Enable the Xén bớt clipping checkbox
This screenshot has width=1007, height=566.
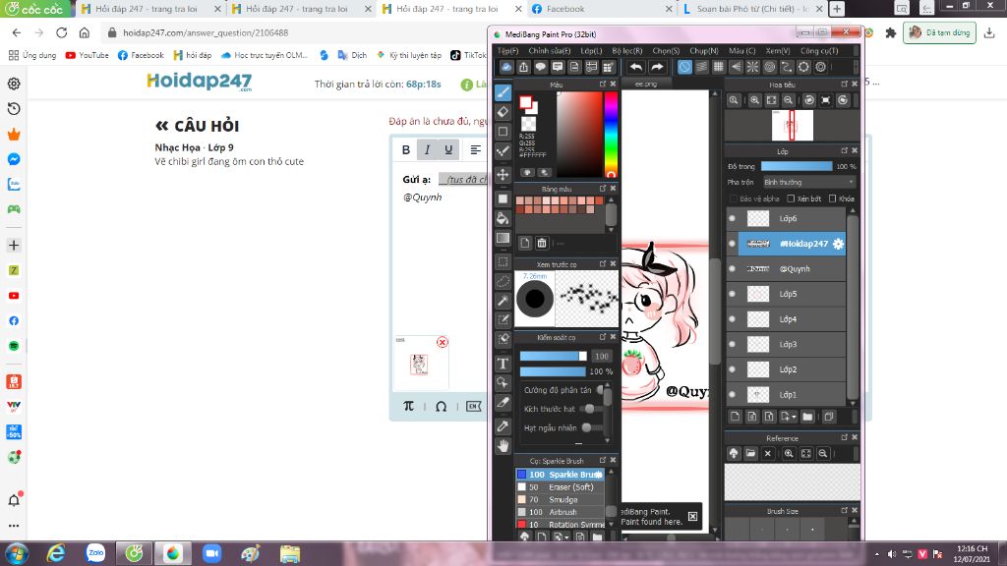pos(791,198)
